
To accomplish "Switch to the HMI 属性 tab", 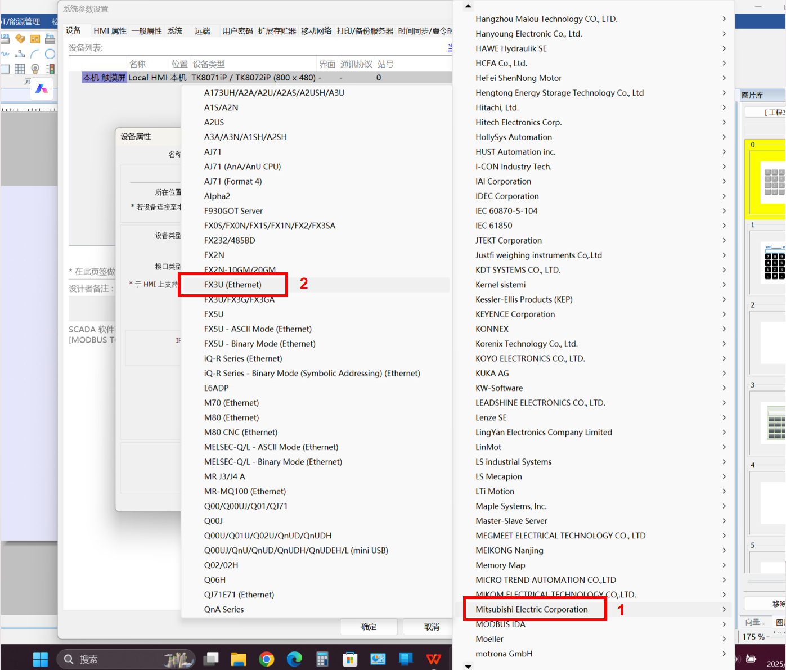I will (x=110, y=31).
